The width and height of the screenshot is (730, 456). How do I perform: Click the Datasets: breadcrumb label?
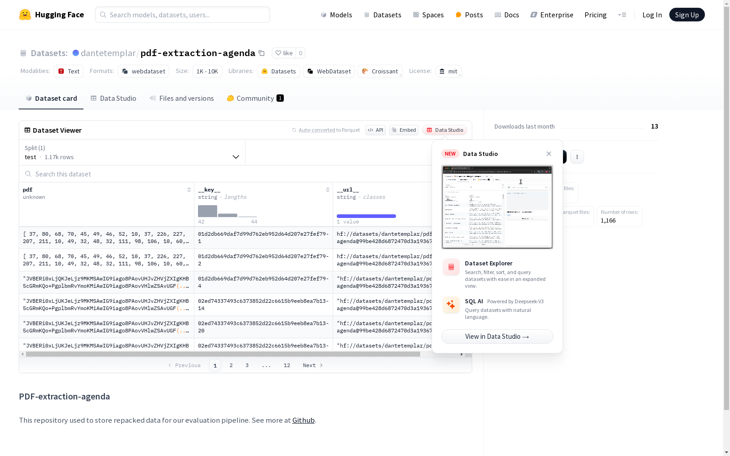tap(49, 53)
